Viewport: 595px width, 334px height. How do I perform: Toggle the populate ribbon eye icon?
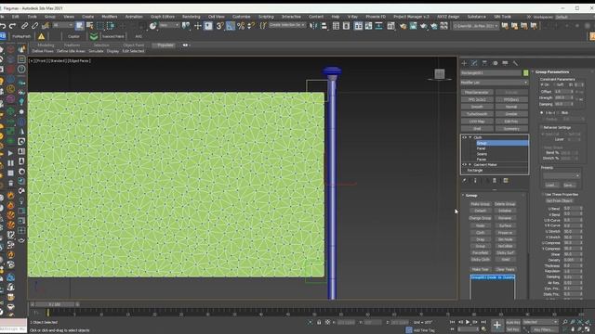coord(185,45)
